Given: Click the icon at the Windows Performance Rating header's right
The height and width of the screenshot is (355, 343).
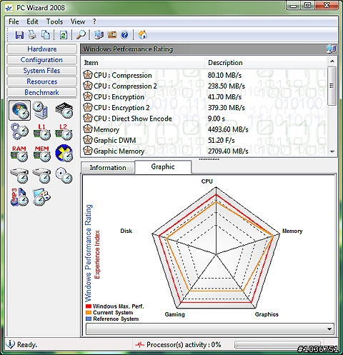Looking at the screenshot, I should 331,49.
